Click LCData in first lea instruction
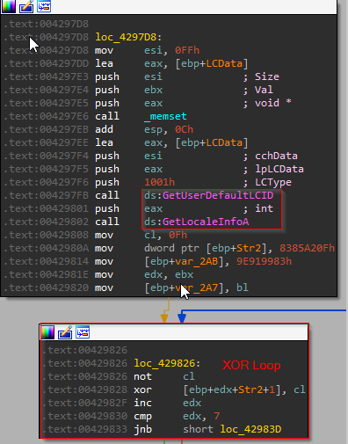This screenshot has width=348, height=444. (224, 63)
